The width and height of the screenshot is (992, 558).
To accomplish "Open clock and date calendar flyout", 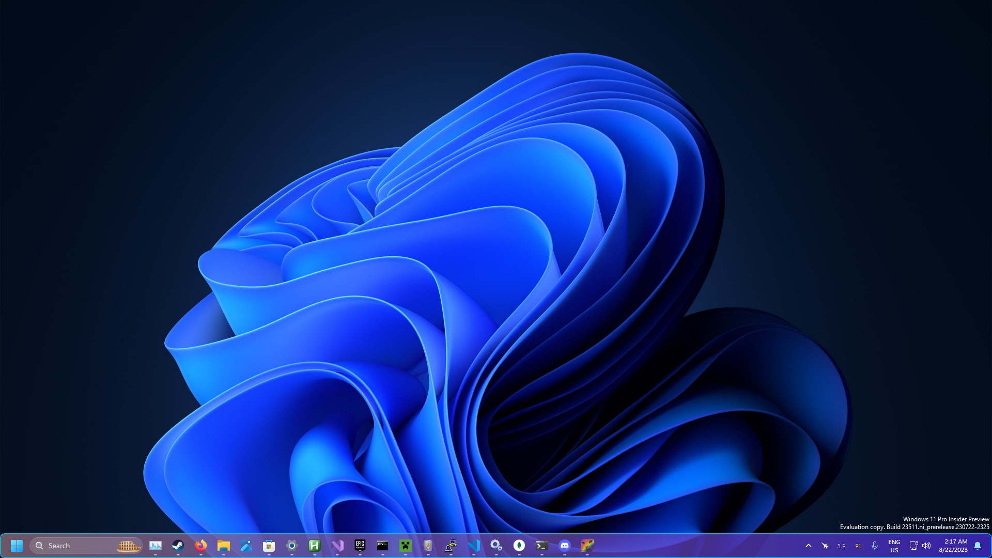I will tap(954, 546).
